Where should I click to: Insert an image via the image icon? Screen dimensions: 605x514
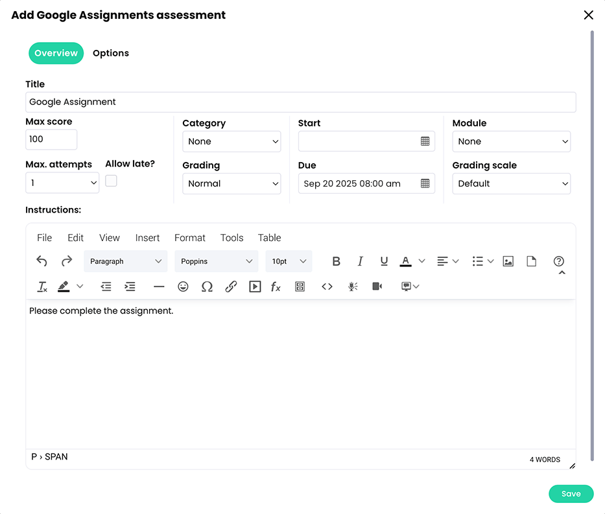point(508,261)
